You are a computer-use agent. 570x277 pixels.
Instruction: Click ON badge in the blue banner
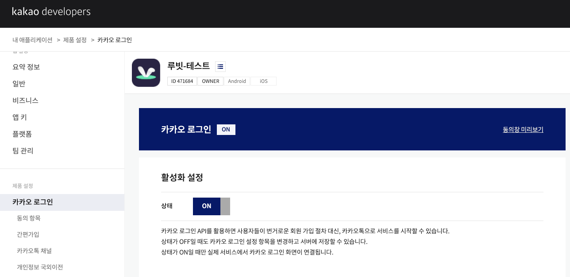tap(226, 130)
